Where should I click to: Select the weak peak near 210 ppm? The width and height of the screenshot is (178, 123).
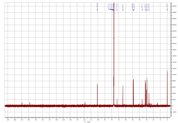[x=22, y=104]
